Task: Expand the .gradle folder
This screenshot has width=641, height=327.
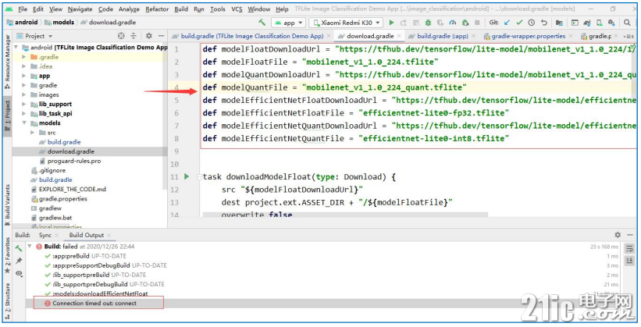Action: [24, 57]
